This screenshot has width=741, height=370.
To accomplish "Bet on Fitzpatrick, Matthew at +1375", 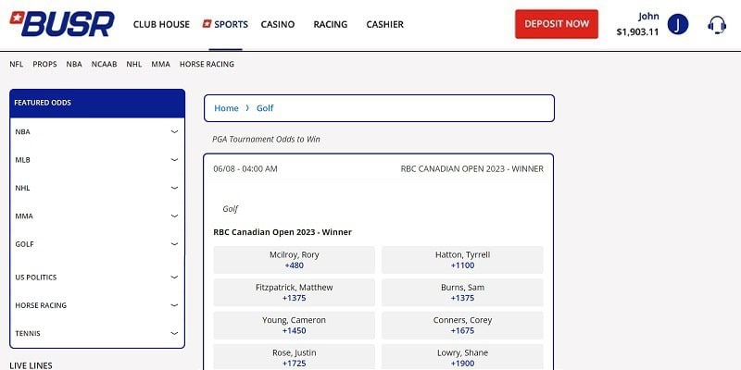I will pyautogui.click(x=294, y=292).
